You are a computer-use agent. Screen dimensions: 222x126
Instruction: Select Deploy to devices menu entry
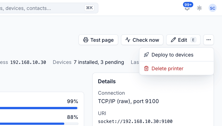[176, 55]
